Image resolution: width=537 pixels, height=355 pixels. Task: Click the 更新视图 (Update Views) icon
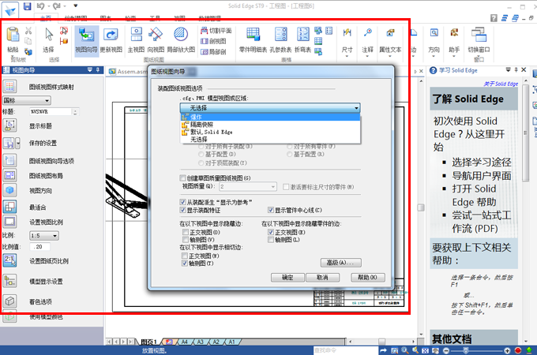click(111, 38)
